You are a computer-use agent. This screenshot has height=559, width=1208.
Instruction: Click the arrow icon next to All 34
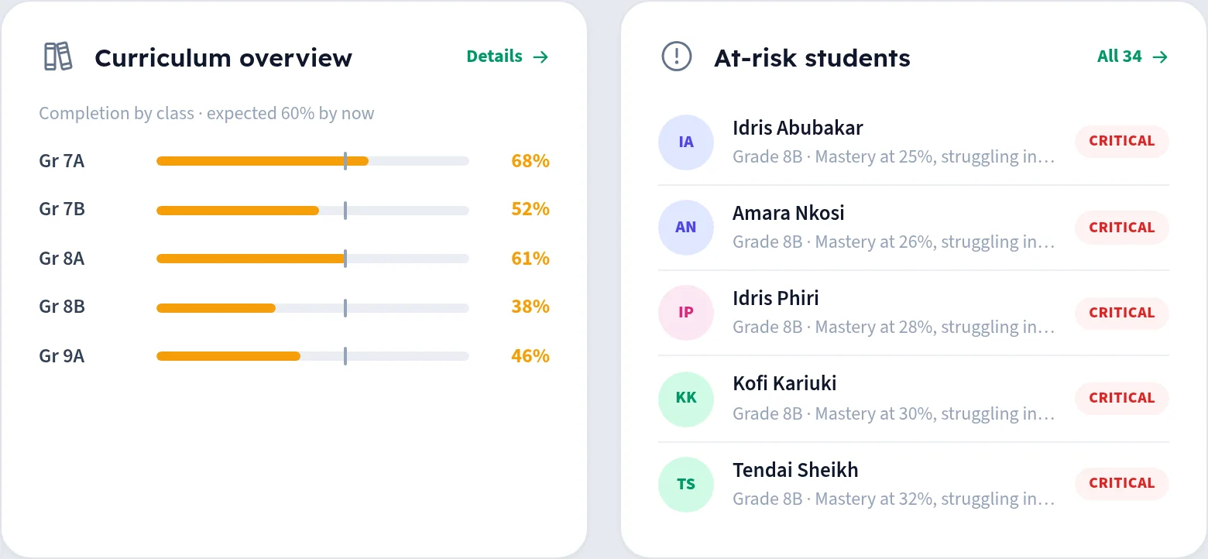[x=1160, y=57]
